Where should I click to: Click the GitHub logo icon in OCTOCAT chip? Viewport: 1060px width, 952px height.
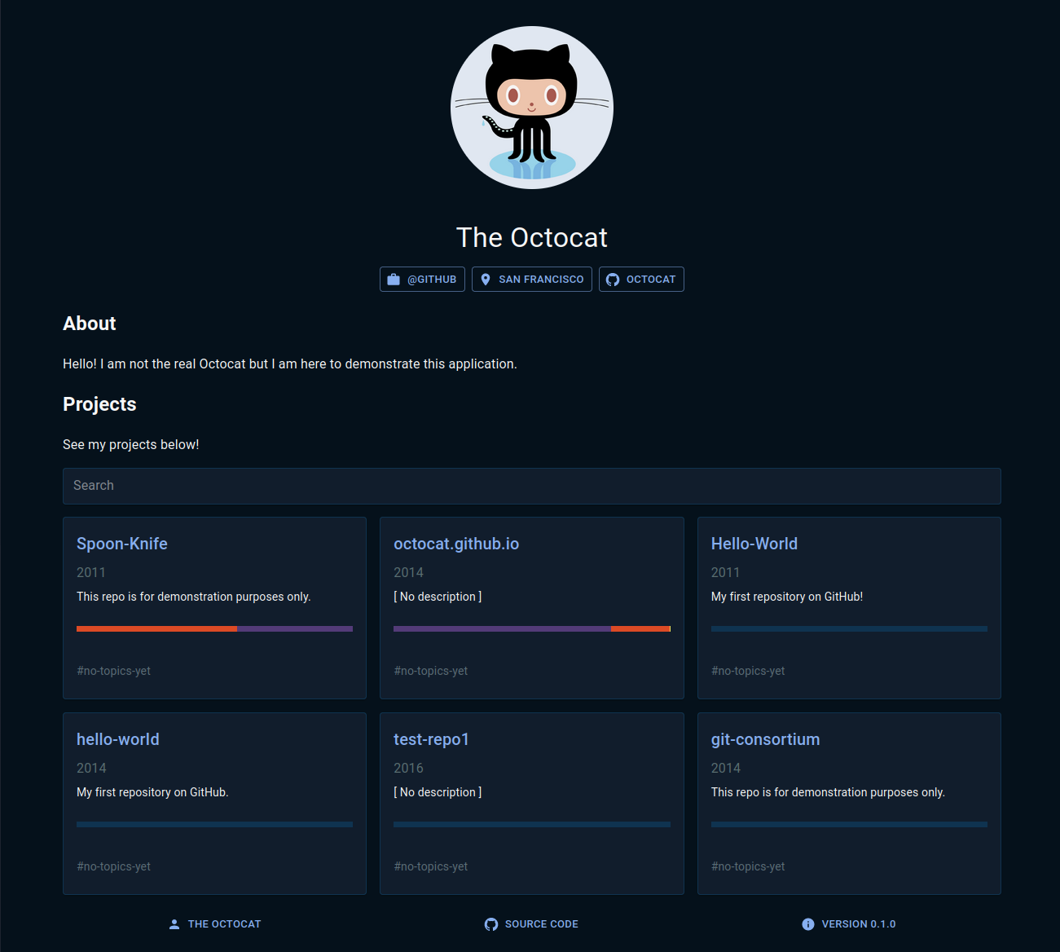(613, 280)
